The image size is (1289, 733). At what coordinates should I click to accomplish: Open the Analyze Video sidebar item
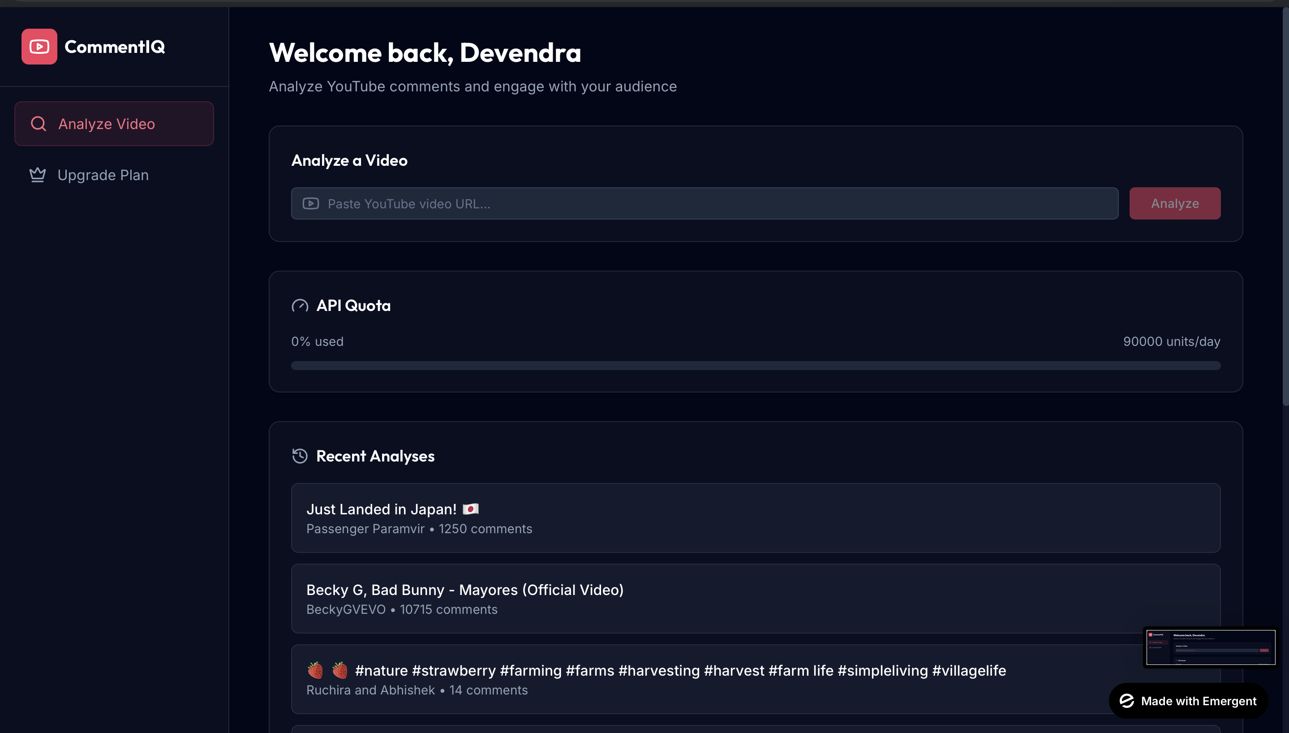tap(114, 124)
